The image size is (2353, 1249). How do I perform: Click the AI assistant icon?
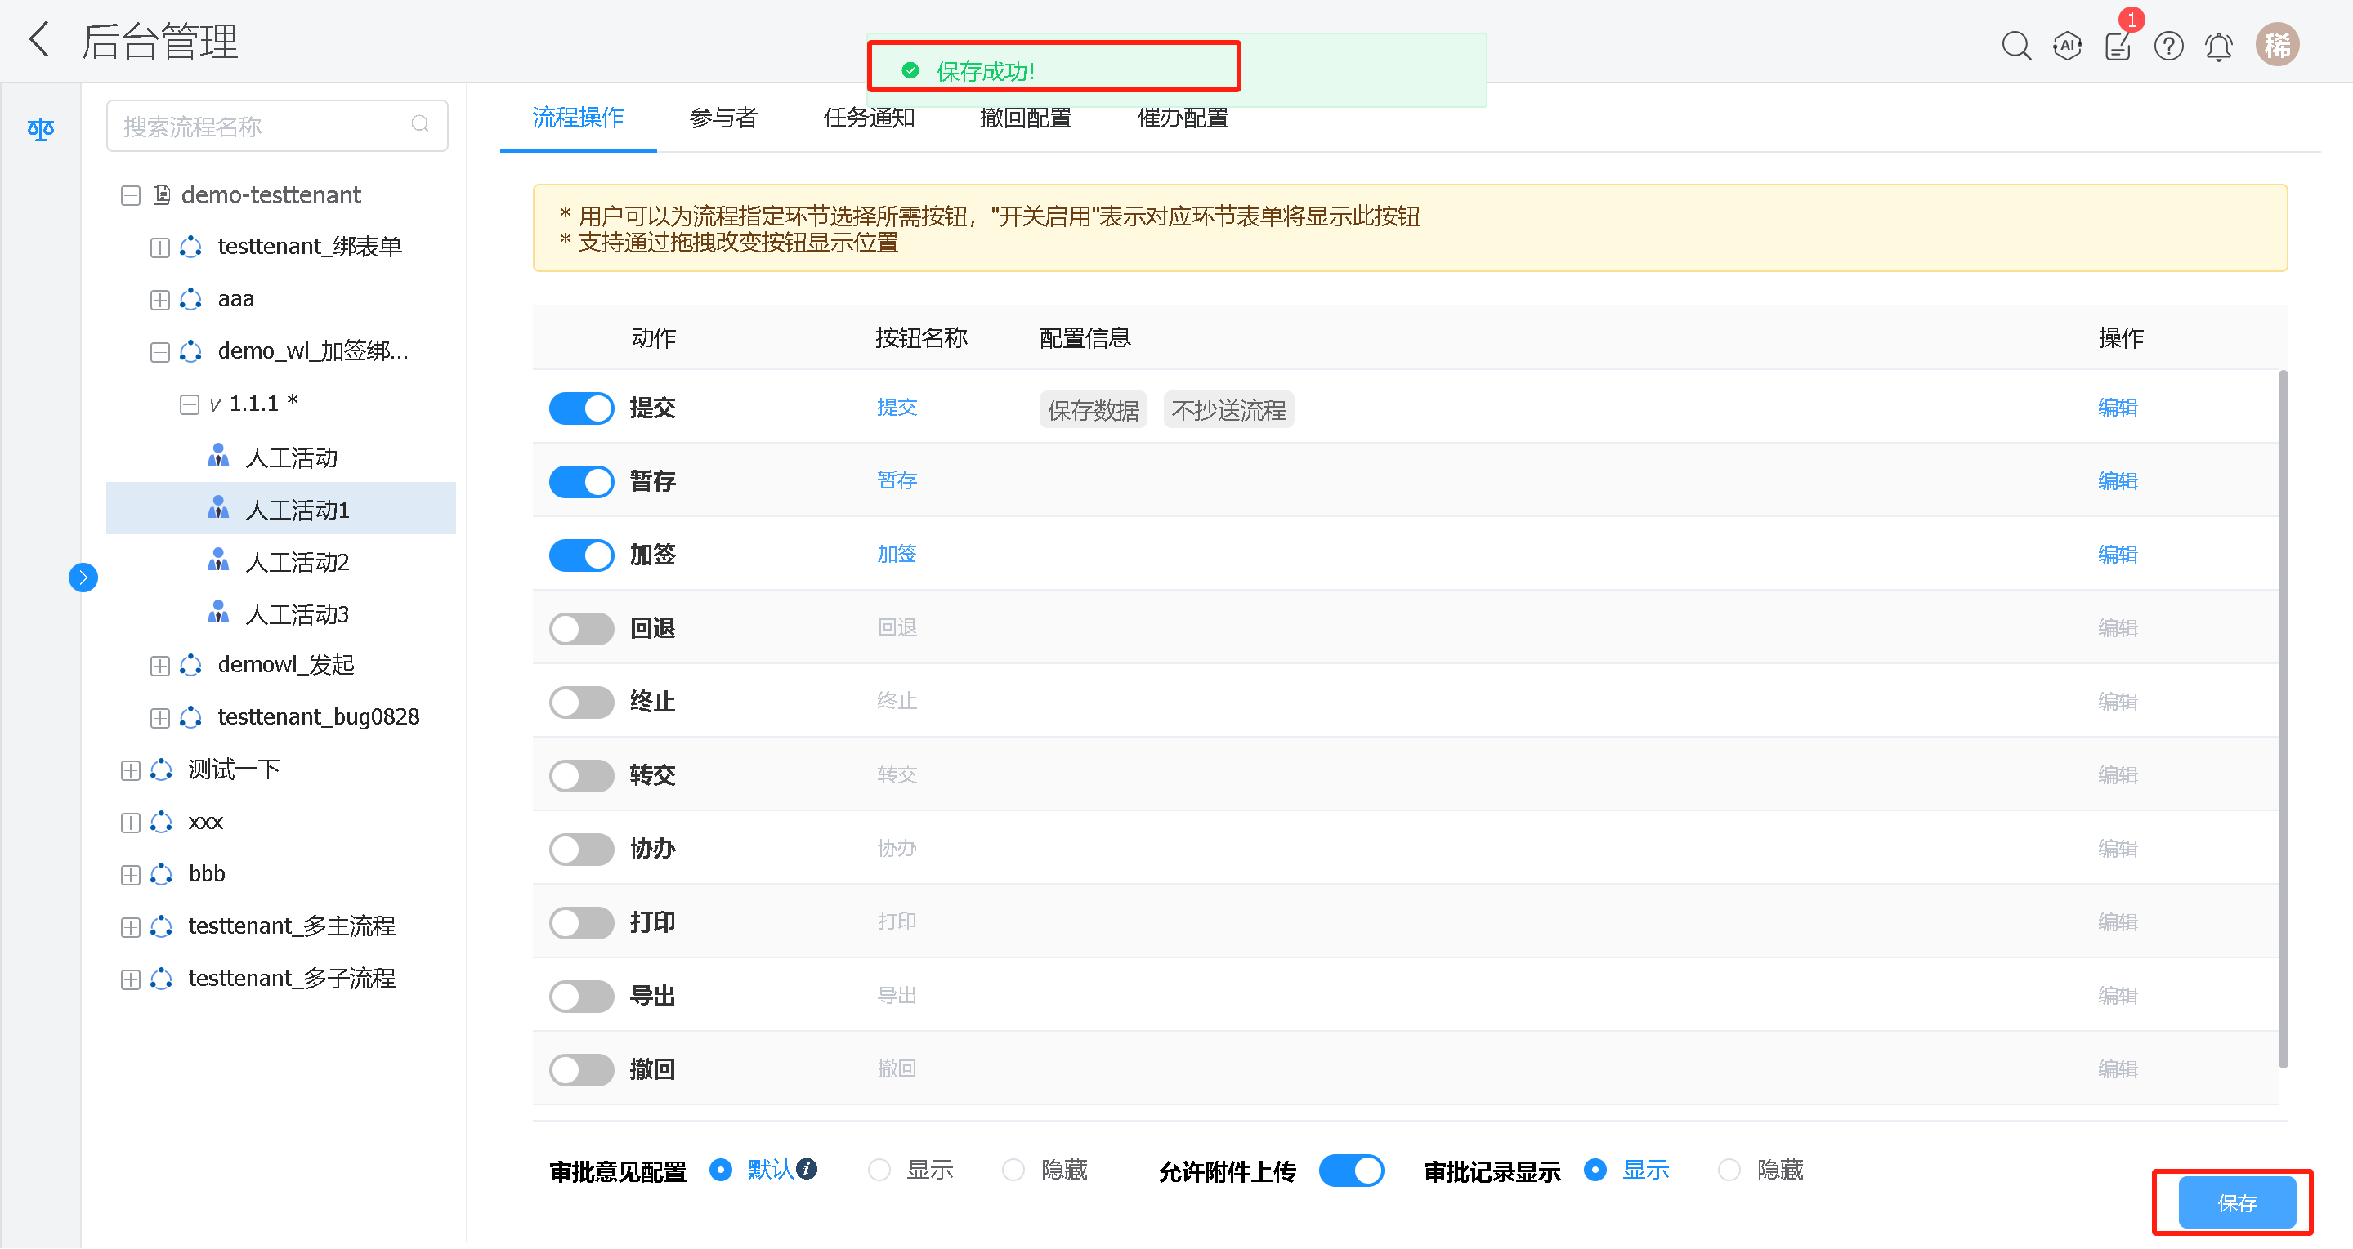pos(2067,45)
